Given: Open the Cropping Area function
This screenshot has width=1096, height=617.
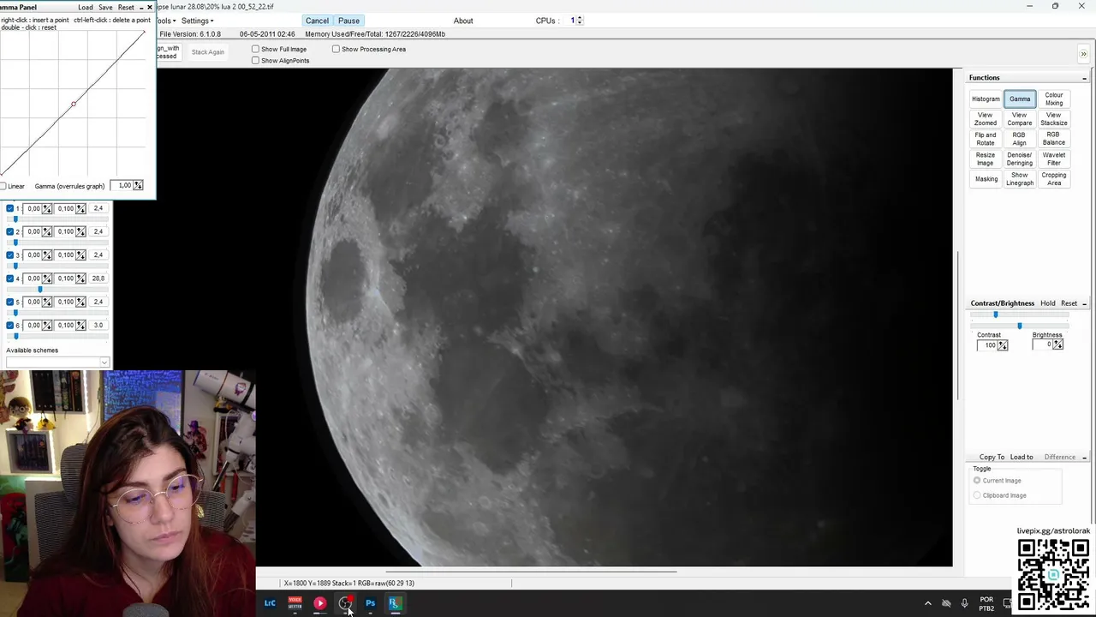Looking at the screenshot, I should point(1054,179).
